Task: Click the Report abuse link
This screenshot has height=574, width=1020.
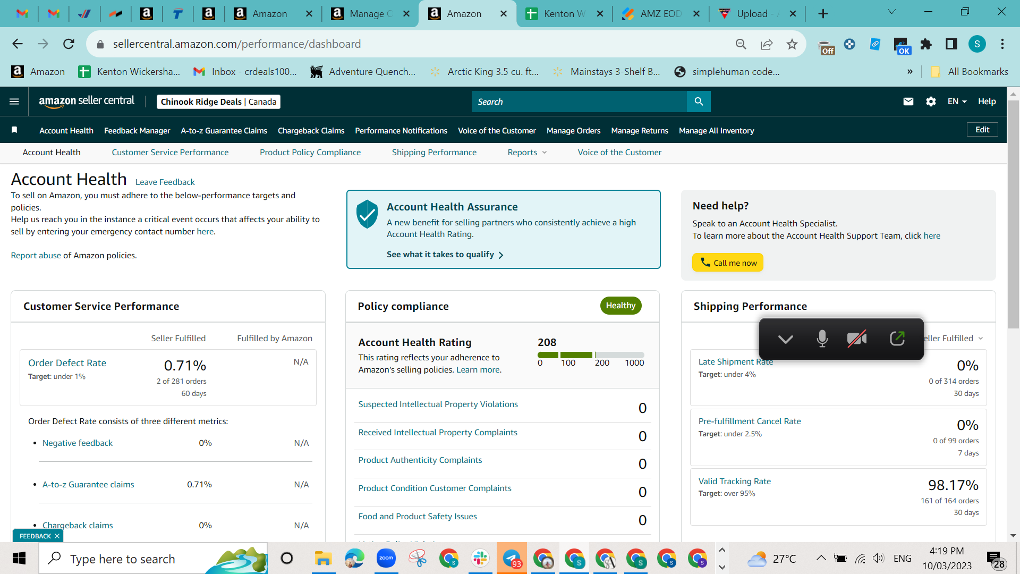Action: 36,256
